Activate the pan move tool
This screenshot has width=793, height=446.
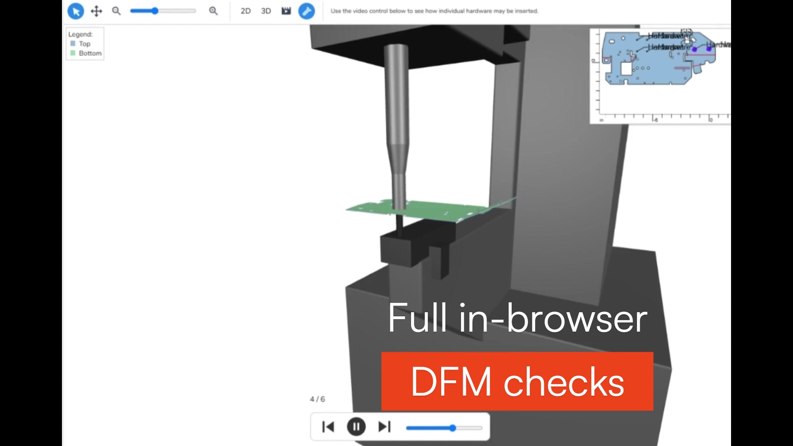[x=96, y=11]
